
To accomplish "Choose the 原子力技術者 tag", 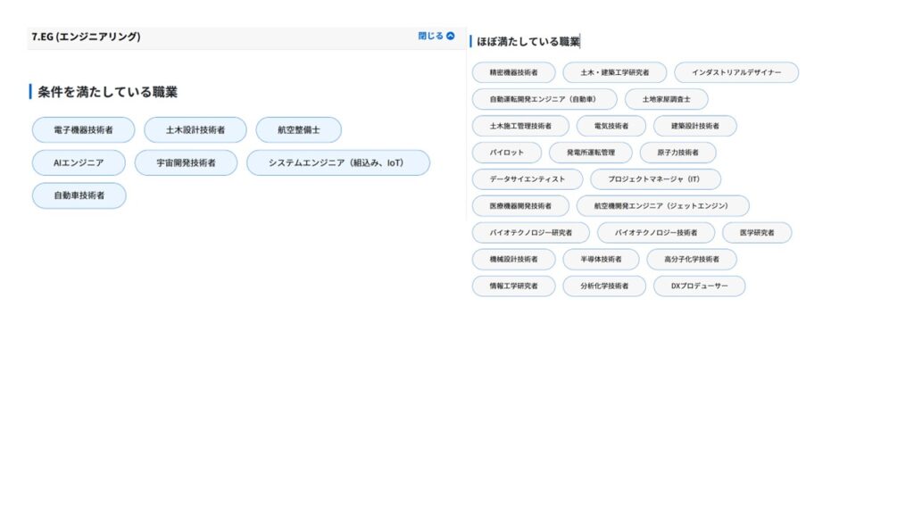I will 677,153.
